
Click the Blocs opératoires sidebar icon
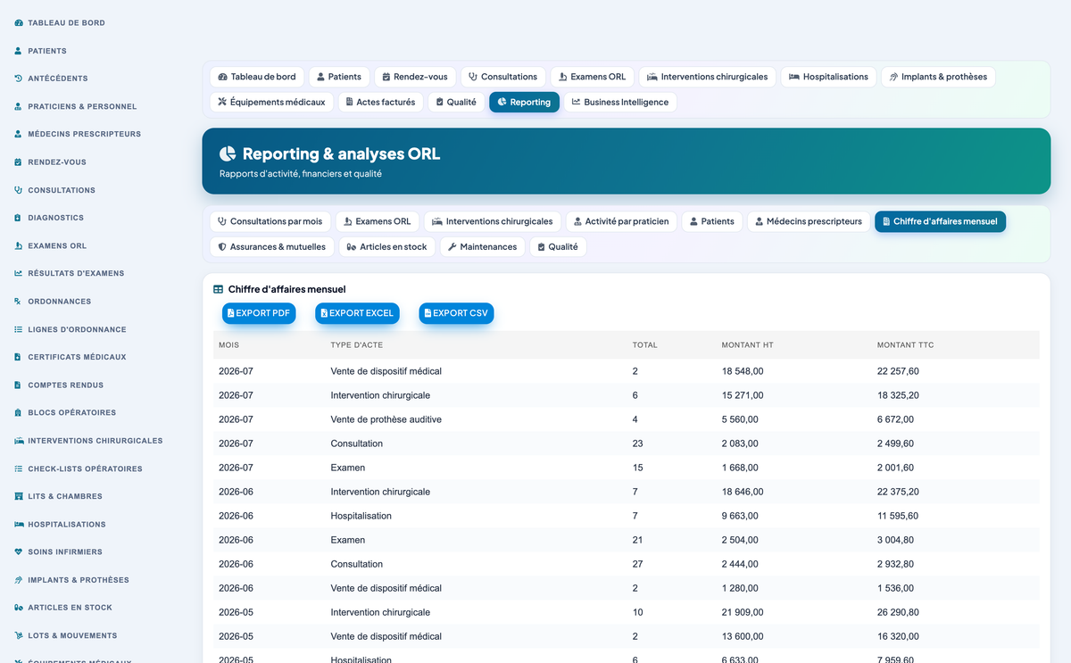[19, 413]
